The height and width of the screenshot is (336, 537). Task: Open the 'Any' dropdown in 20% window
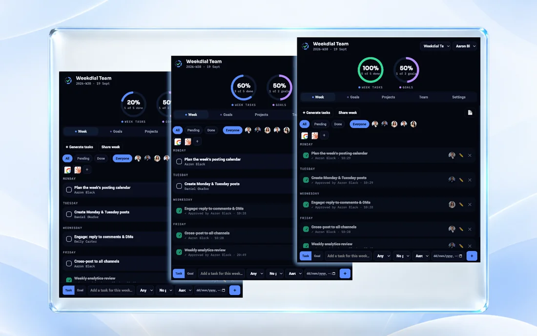coord(146,290)
